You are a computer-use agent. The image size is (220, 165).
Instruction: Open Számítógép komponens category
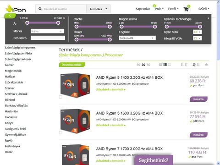[20, 48]
